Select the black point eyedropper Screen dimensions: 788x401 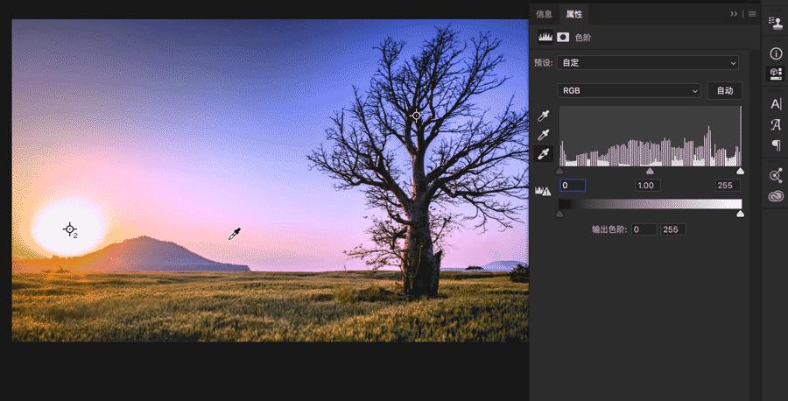543,116
